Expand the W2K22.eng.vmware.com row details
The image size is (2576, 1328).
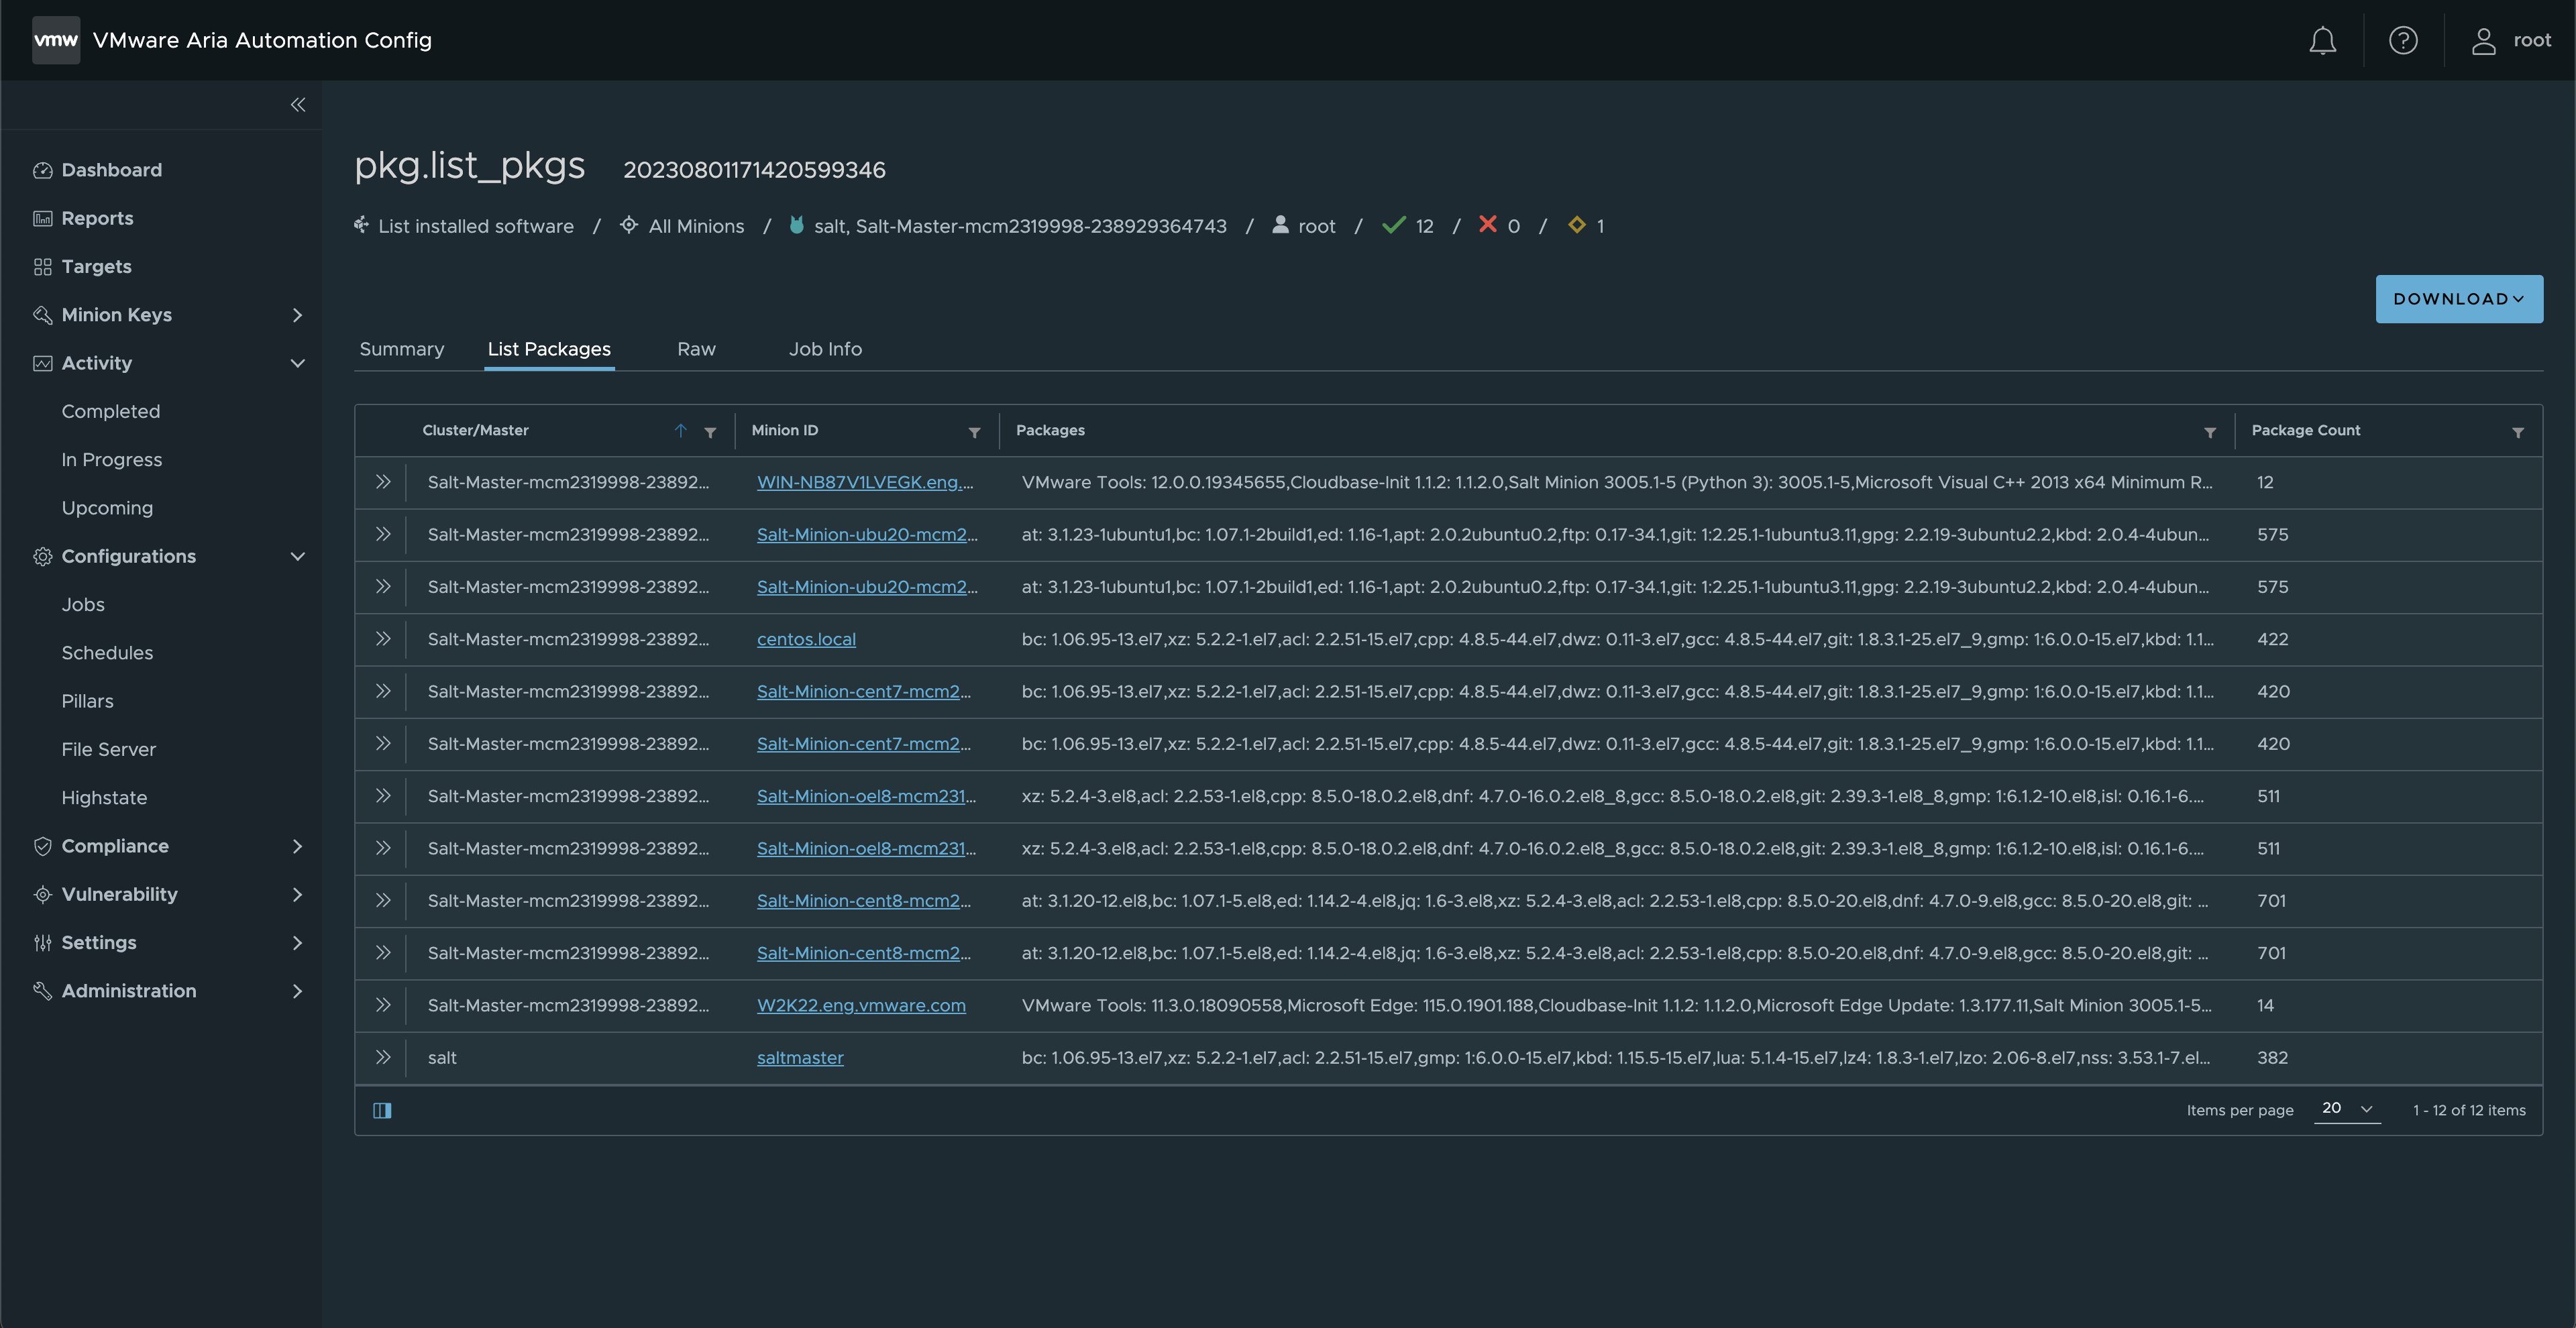tap(382, 1005)
